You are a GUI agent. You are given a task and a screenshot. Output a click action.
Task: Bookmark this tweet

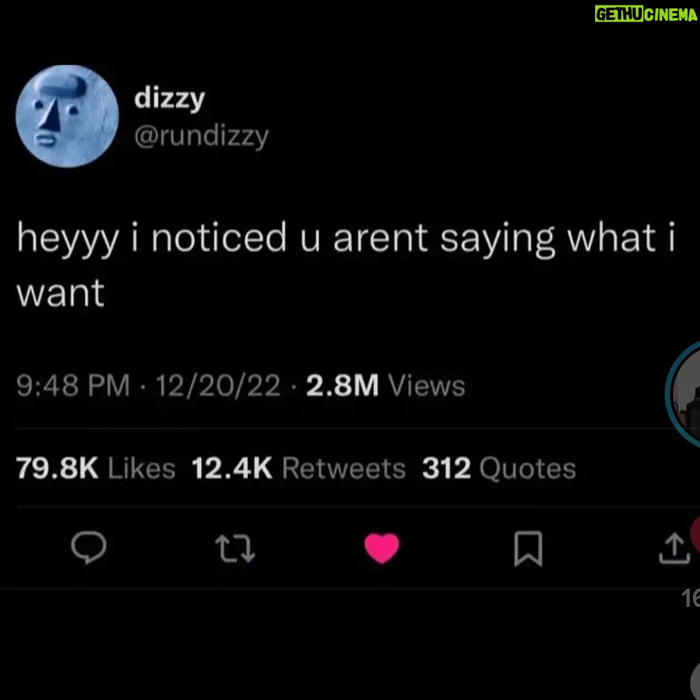pyautogui.click(x=528, y=549)
